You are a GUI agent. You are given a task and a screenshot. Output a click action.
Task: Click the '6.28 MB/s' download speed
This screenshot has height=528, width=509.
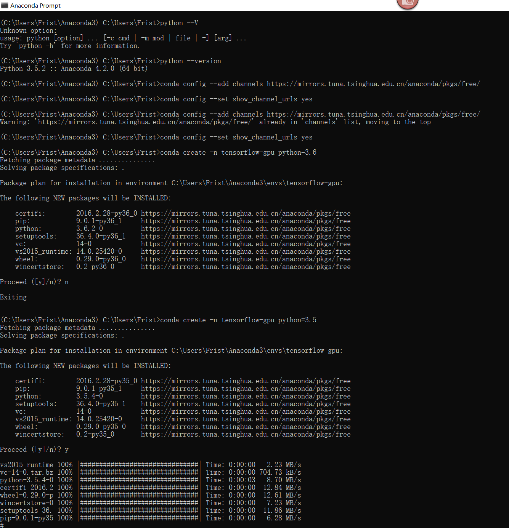(x=284, y=518)
